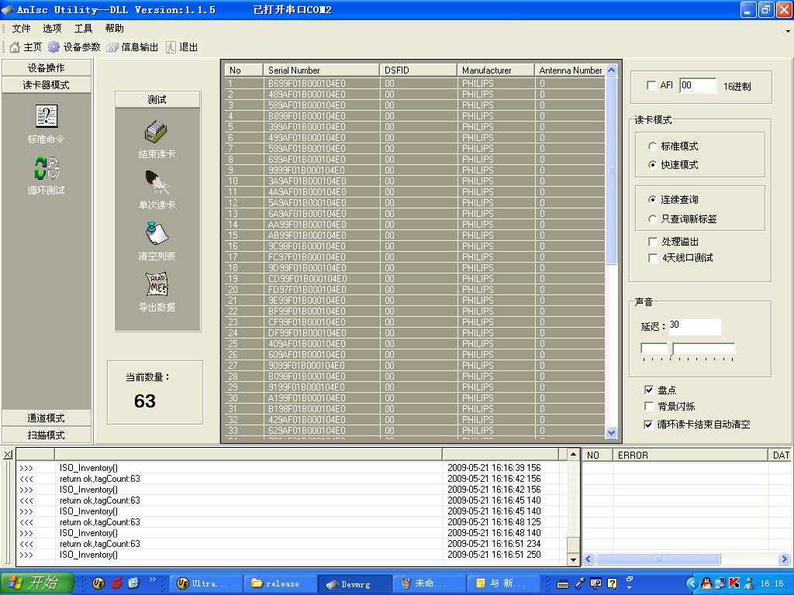
Task: Click tag table scroll down arrow
Action: click(611, 432)
